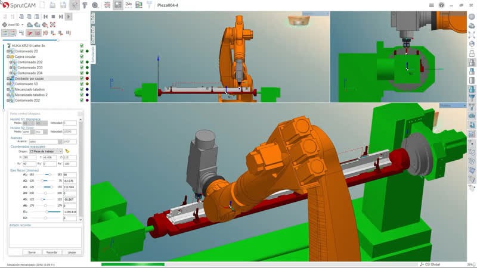Click the red fit-to-view icon near Voxel 5D
The image size is (477, 268).
pos(52,24)
